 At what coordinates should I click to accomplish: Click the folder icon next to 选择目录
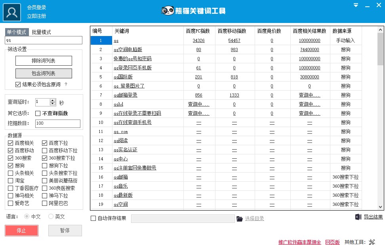point(239,218)
